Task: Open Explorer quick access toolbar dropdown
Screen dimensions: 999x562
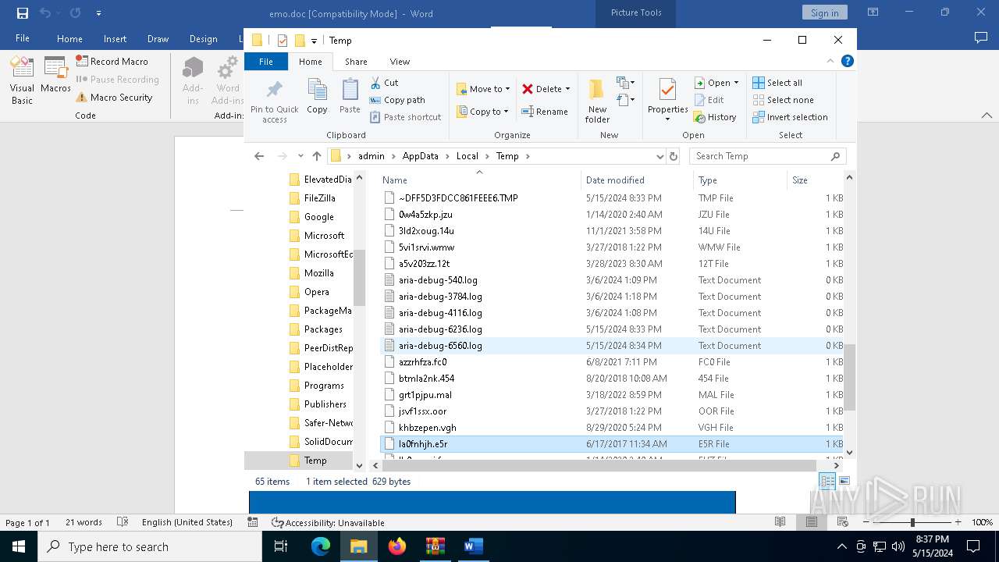Action: click(x=314, y=41)
